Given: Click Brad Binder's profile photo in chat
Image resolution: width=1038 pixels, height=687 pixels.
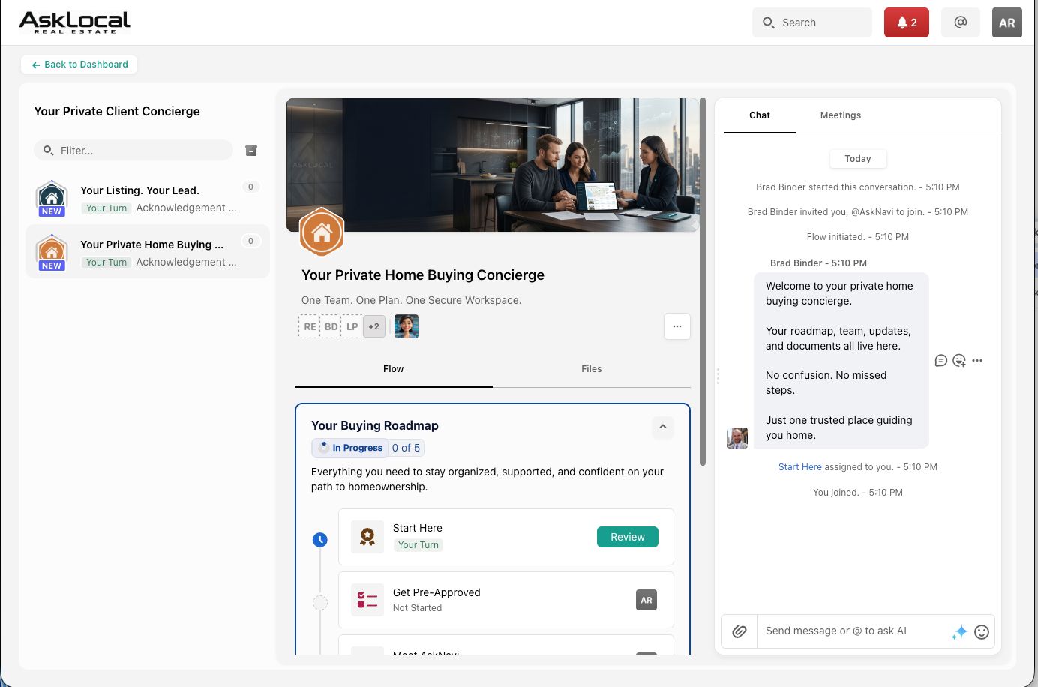Looking at the screenshot, I should [x=737, y=438].
